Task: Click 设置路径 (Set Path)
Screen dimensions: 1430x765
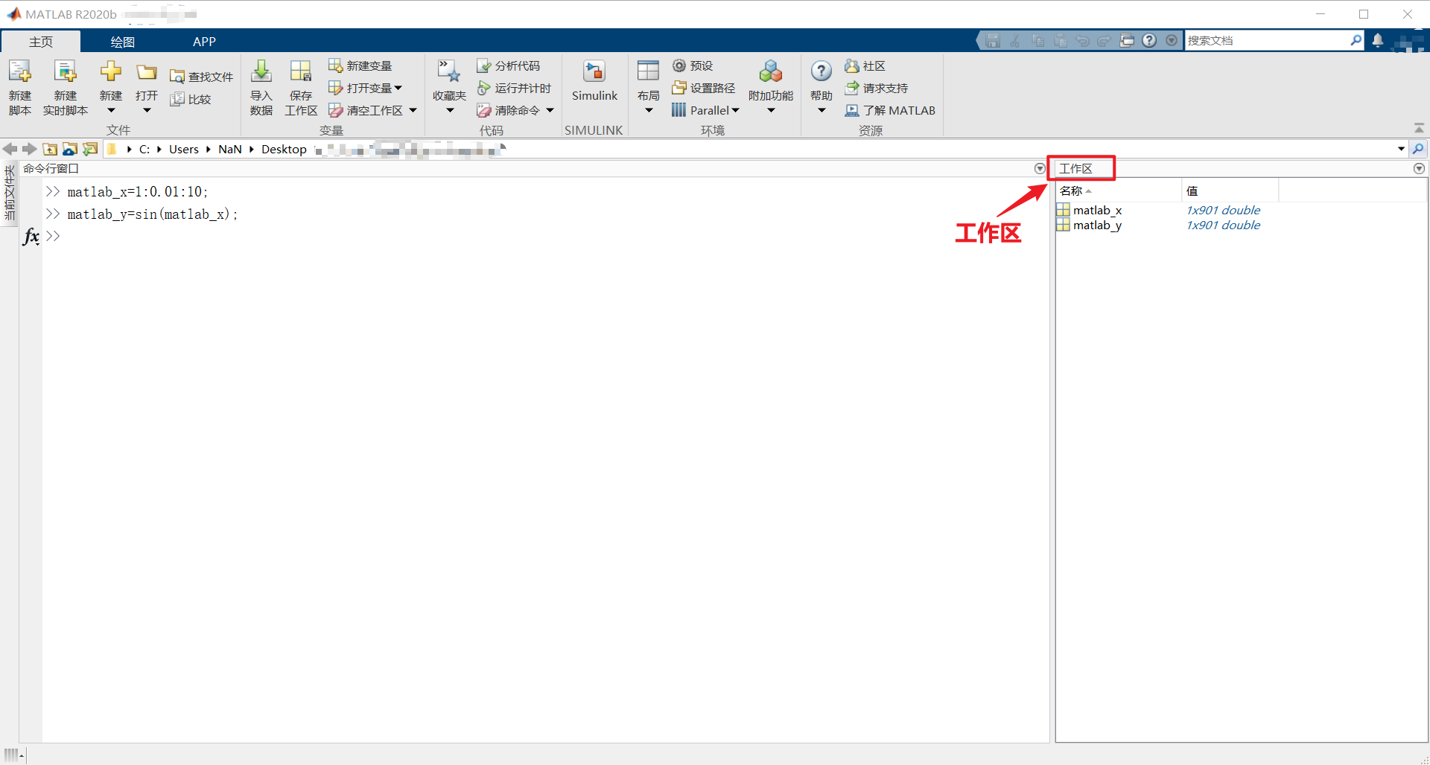Action: tap(703, 88)
